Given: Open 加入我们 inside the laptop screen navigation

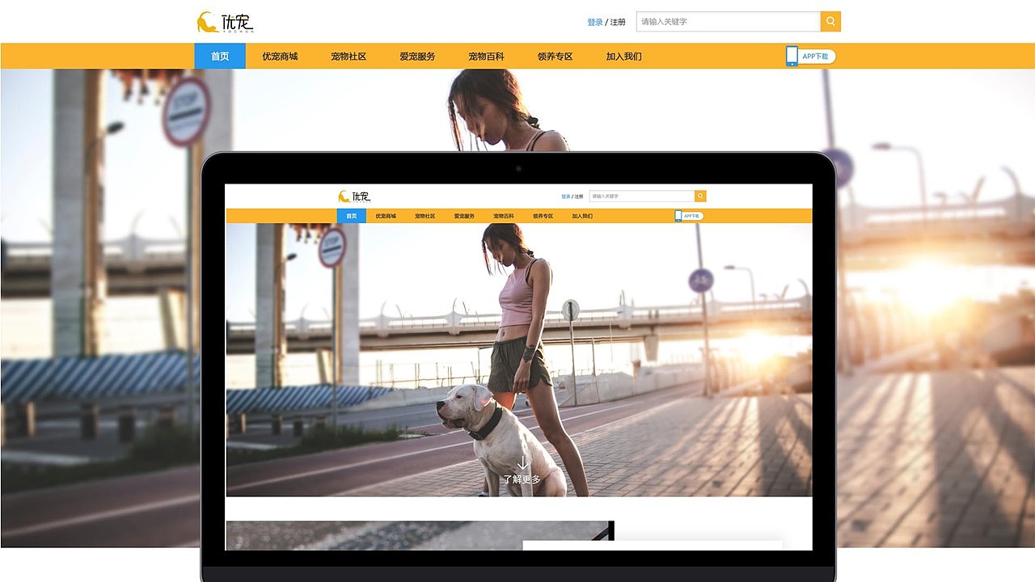Looking at the screenshot, I should 582,217.
